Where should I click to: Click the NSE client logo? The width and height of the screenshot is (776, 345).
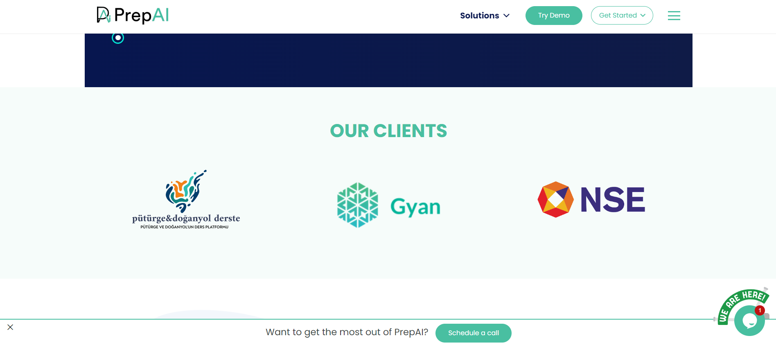click(591, 200)
